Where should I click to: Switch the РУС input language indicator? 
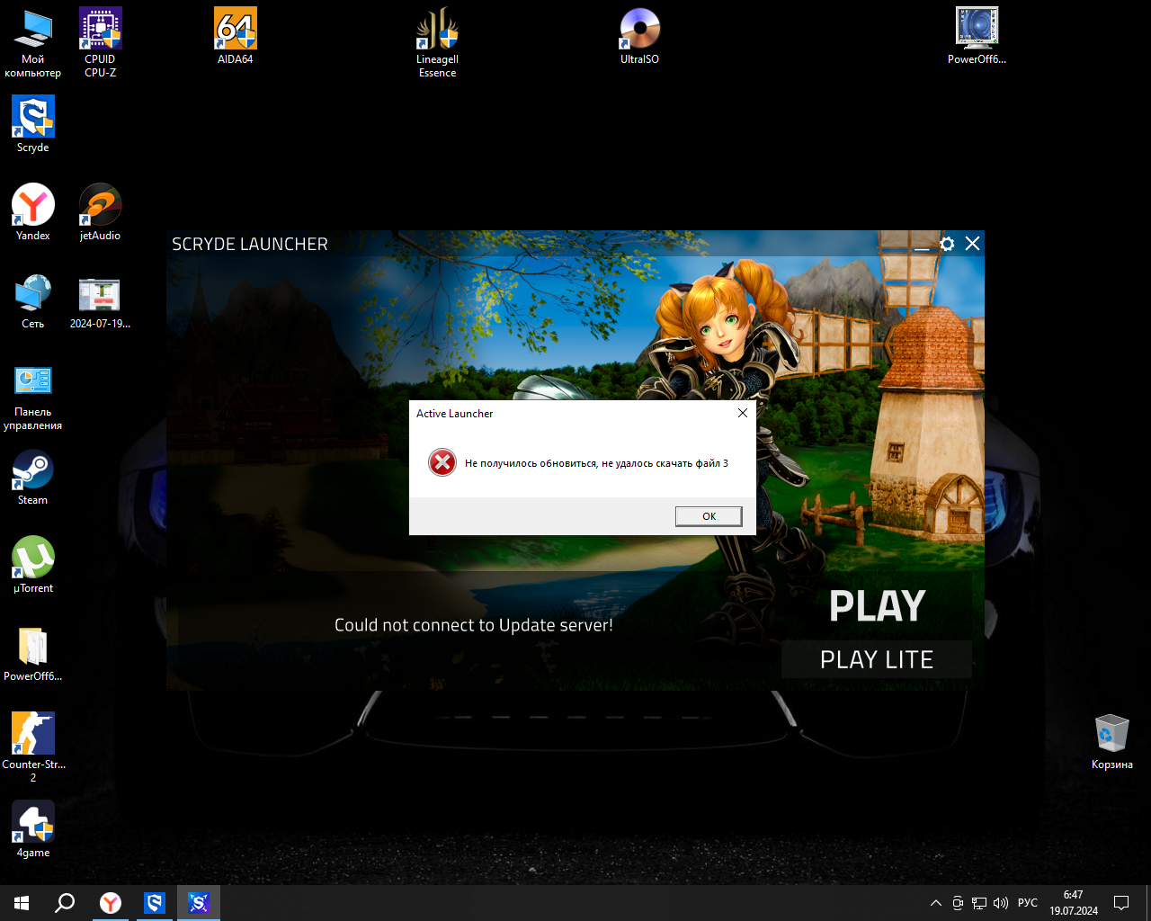[1027, 903]
